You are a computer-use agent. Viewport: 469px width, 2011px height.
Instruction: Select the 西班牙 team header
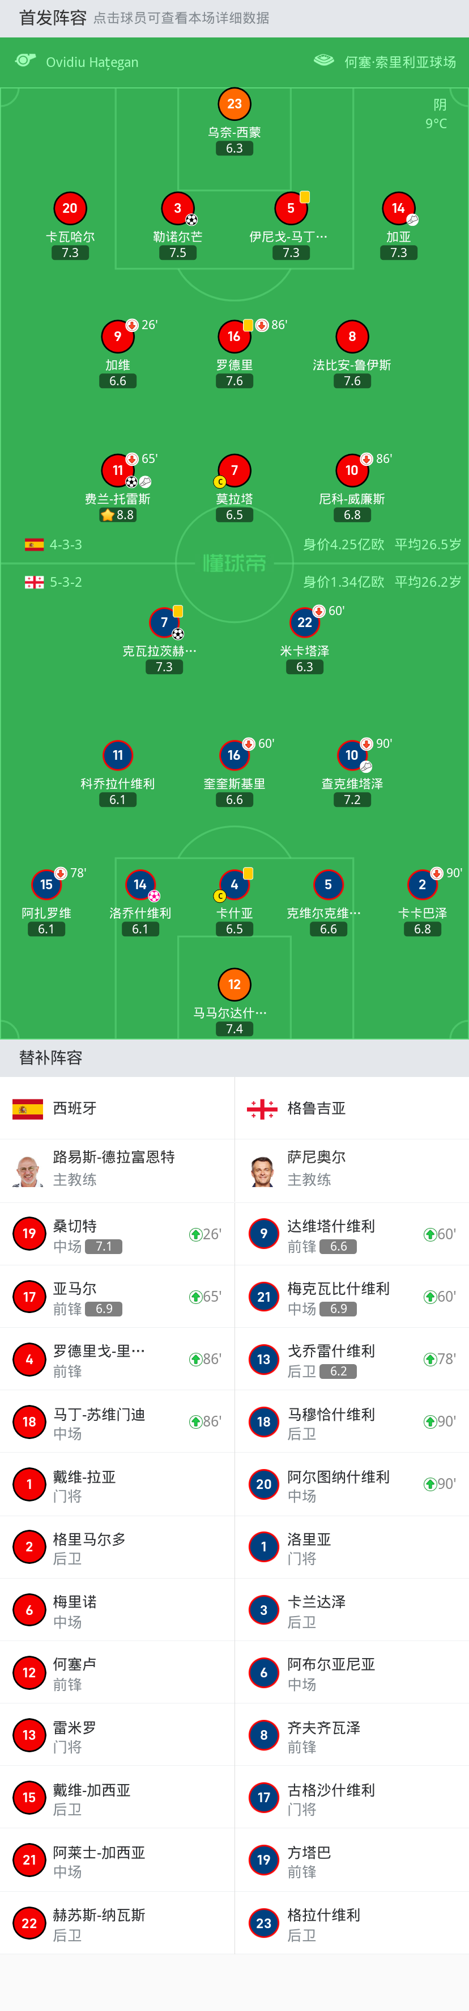point(117,1108)
